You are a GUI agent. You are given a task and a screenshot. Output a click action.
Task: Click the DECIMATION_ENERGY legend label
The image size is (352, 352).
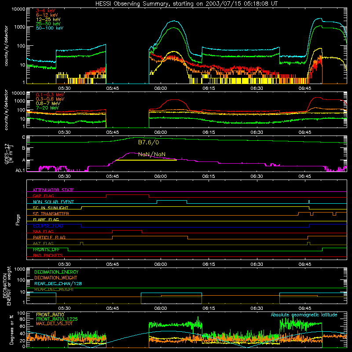56,272
